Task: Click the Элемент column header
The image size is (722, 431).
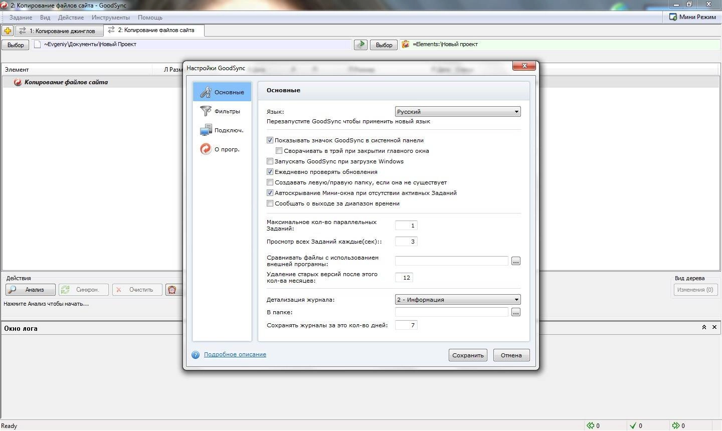Action: click(77, 70)
